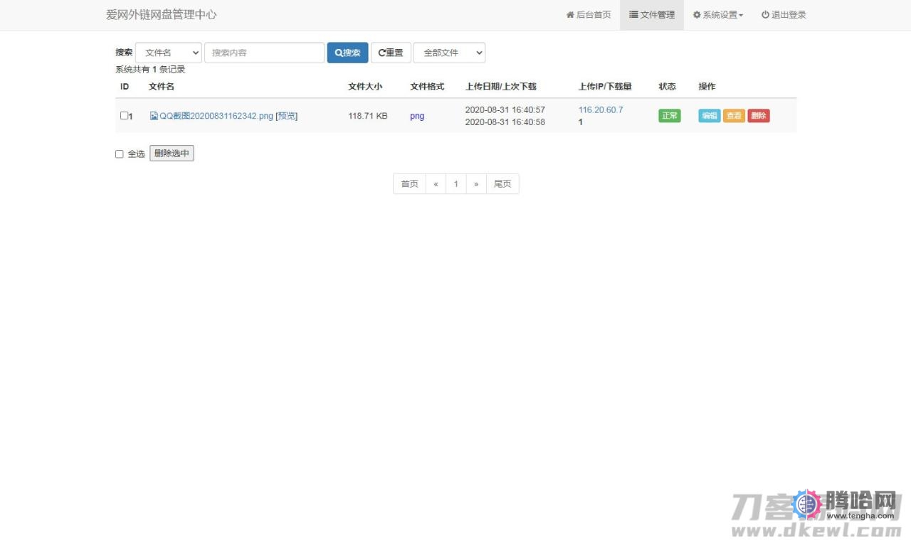Image resolution: width=911 pixels, height=541 pixels.
Task: Open the 全部文件 filter dropdown
Action: coord(449,53)
